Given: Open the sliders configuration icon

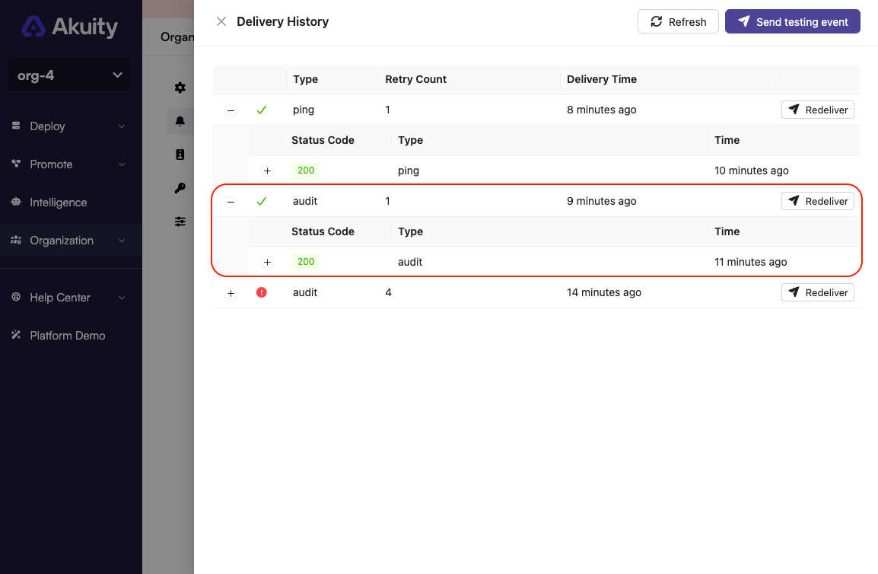Looking at the screenshot, I should (x=180, y=221).
